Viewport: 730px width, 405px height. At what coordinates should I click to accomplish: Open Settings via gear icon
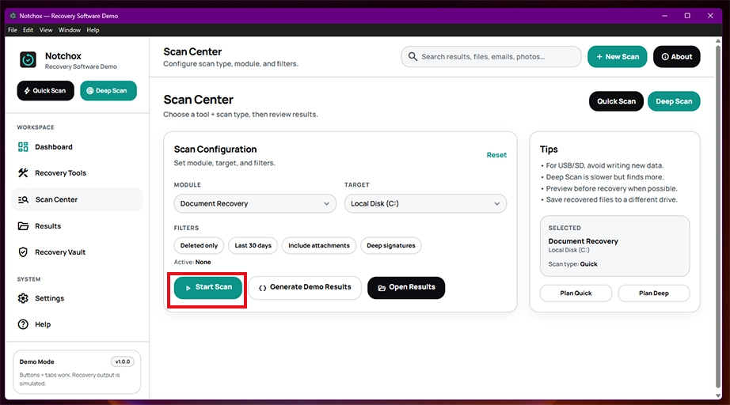point(23,298)
